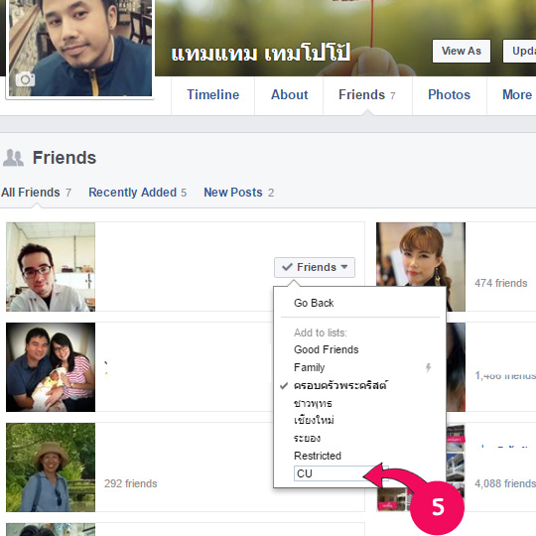This screenshot has width=536, height=536.
Task: Open the About tab
Action: 289,94
